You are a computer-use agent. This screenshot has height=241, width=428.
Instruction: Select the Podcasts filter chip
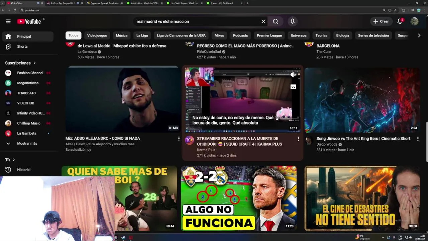pos(240,35)
